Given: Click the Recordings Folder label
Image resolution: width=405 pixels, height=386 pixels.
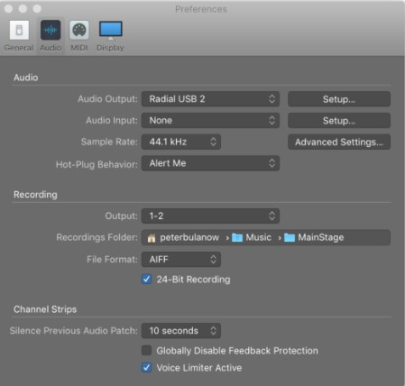Looking at the screenshot, I should (x=97, y=237).
